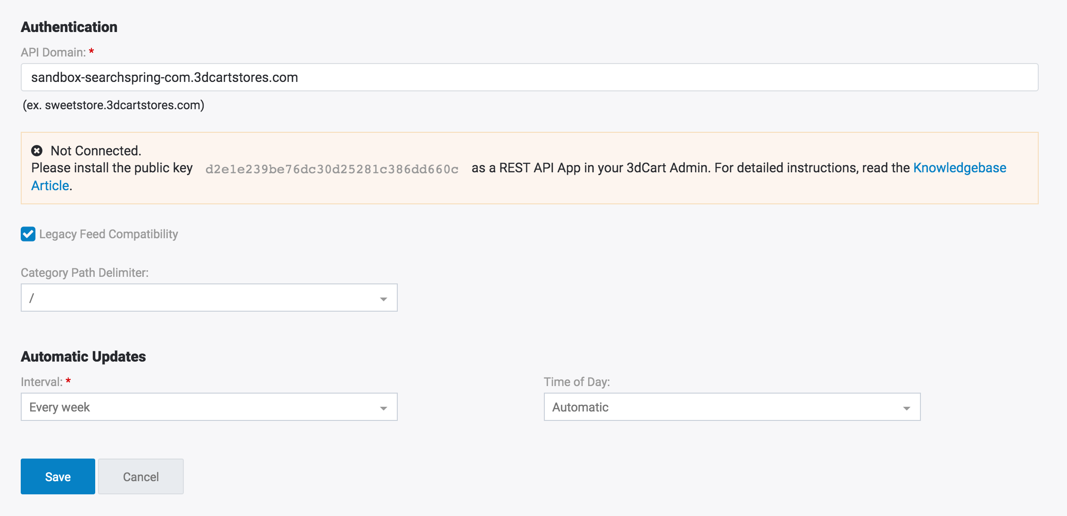Screen dimensions: 1067x516
Task: Click the API Domain field label
Action: (53, 52)
